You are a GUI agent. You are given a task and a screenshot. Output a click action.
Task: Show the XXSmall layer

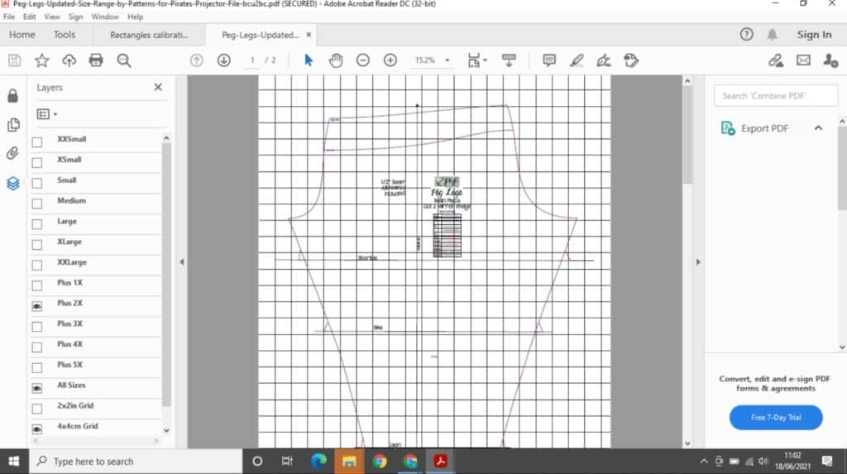(37, 141)
